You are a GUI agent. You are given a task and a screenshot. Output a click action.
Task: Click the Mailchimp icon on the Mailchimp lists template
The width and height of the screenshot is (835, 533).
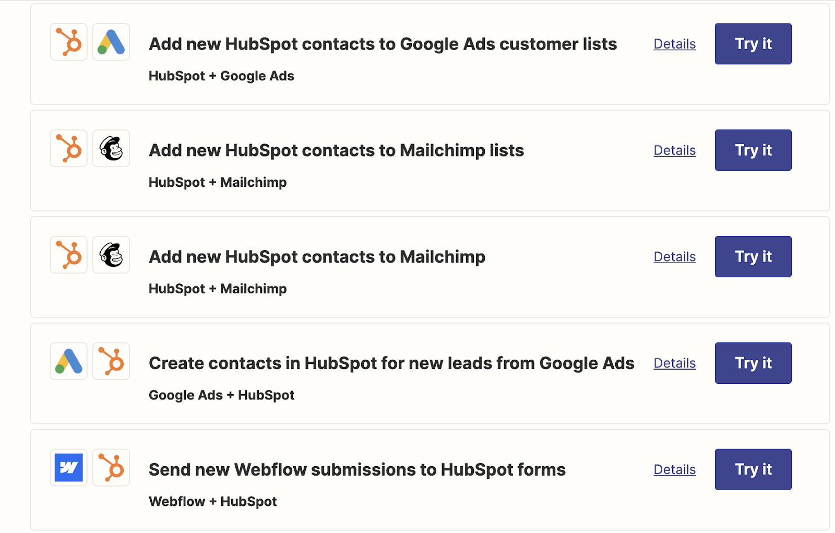coord(111,148)
